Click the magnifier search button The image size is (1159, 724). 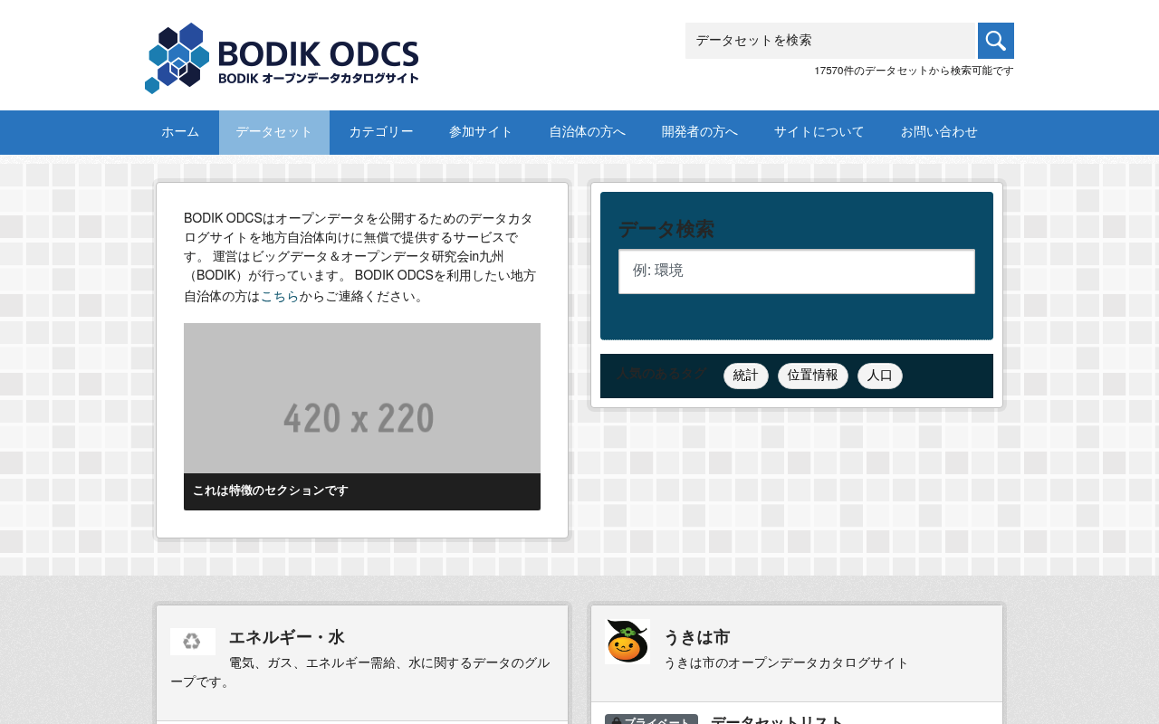pos(996,41)
